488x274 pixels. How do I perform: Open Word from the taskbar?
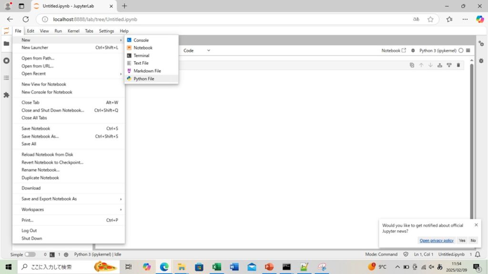click(234, 267)
